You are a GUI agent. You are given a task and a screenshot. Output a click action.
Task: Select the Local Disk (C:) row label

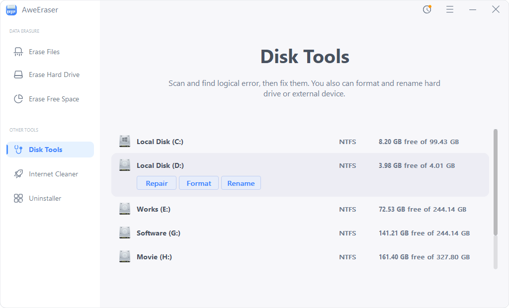160,142
